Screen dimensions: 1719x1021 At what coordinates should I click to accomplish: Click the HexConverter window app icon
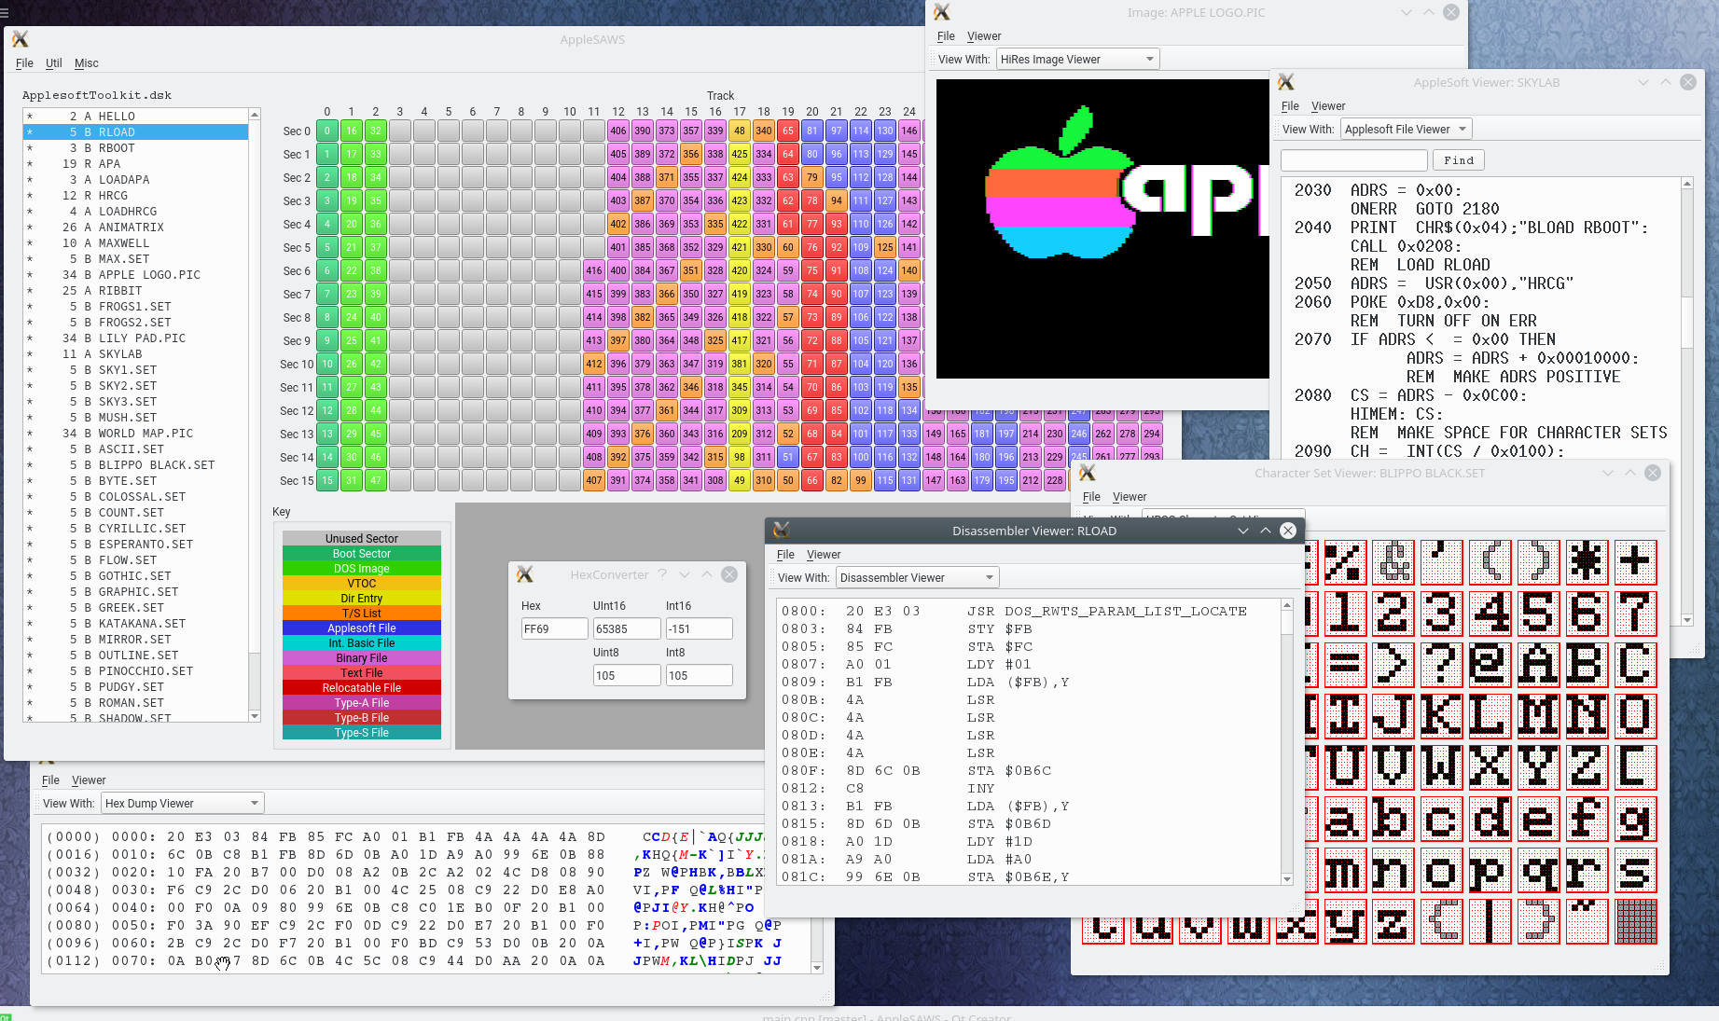click(x=525, y=574)
